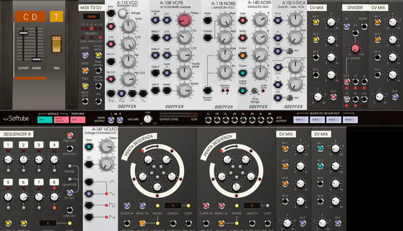This screenshot has height=231, width=403.
Task: Toggle the TRIG switch on performance panel
Action: coord(57,44)
